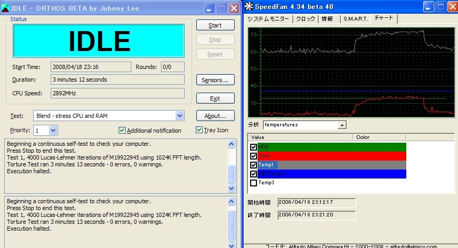Screen dimensions: 458x248
Task: Uncheck the Core chart series
Action: click(253, 156)
